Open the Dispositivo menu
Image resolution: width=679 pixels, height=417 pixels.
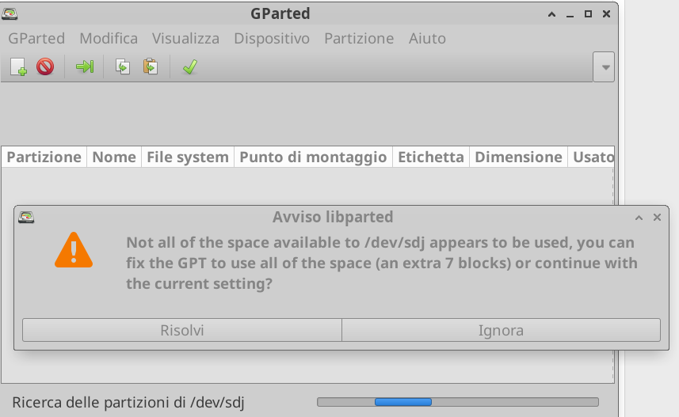(x=272, y=38)
